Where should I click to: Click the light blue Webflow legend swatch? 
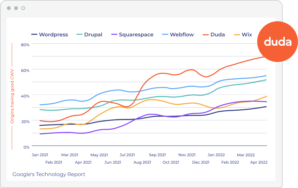coord(165,34)
